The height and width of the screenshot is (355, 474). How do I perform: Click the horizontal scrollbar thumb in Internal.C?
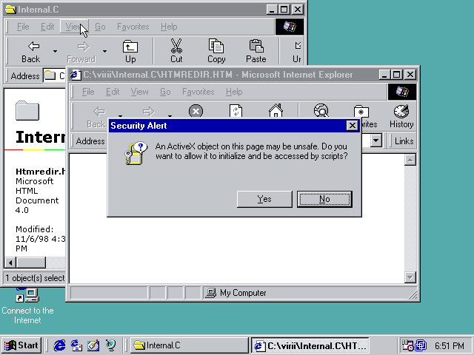pos(31,263)
